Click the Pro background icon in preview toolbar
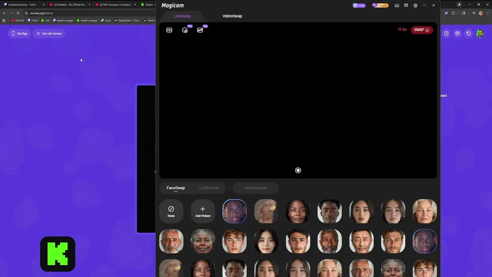This screenshot has height=277, width=492. click(200, 30)
